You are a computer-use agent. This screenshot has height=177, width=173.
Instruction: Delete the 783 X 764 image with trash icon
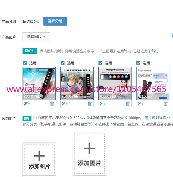tap(165, 104)
